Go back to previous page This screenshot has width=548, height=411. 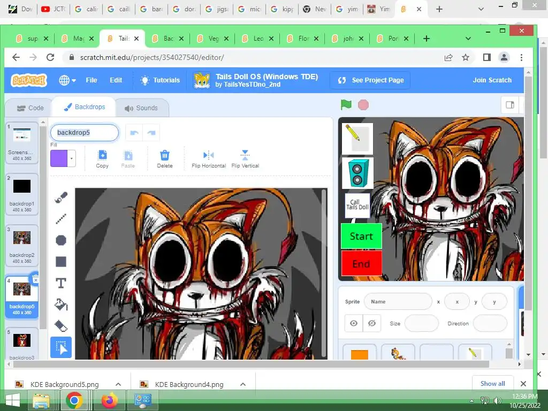16,57
